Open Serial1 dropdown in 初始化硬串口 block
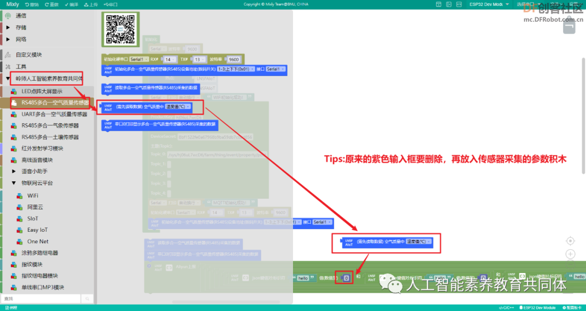This screenshot has height=311, width=586. coord(138,60)
